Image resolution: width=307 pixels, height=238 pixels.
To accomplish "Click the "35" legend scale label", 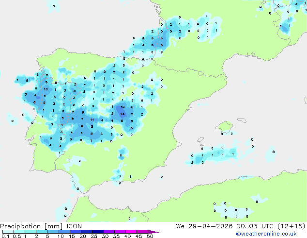I will click(116, 236).
